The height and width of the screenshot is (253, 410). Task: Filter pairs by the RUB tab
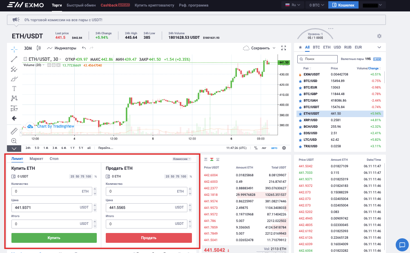pyautogui.click(x=348, y=47)
